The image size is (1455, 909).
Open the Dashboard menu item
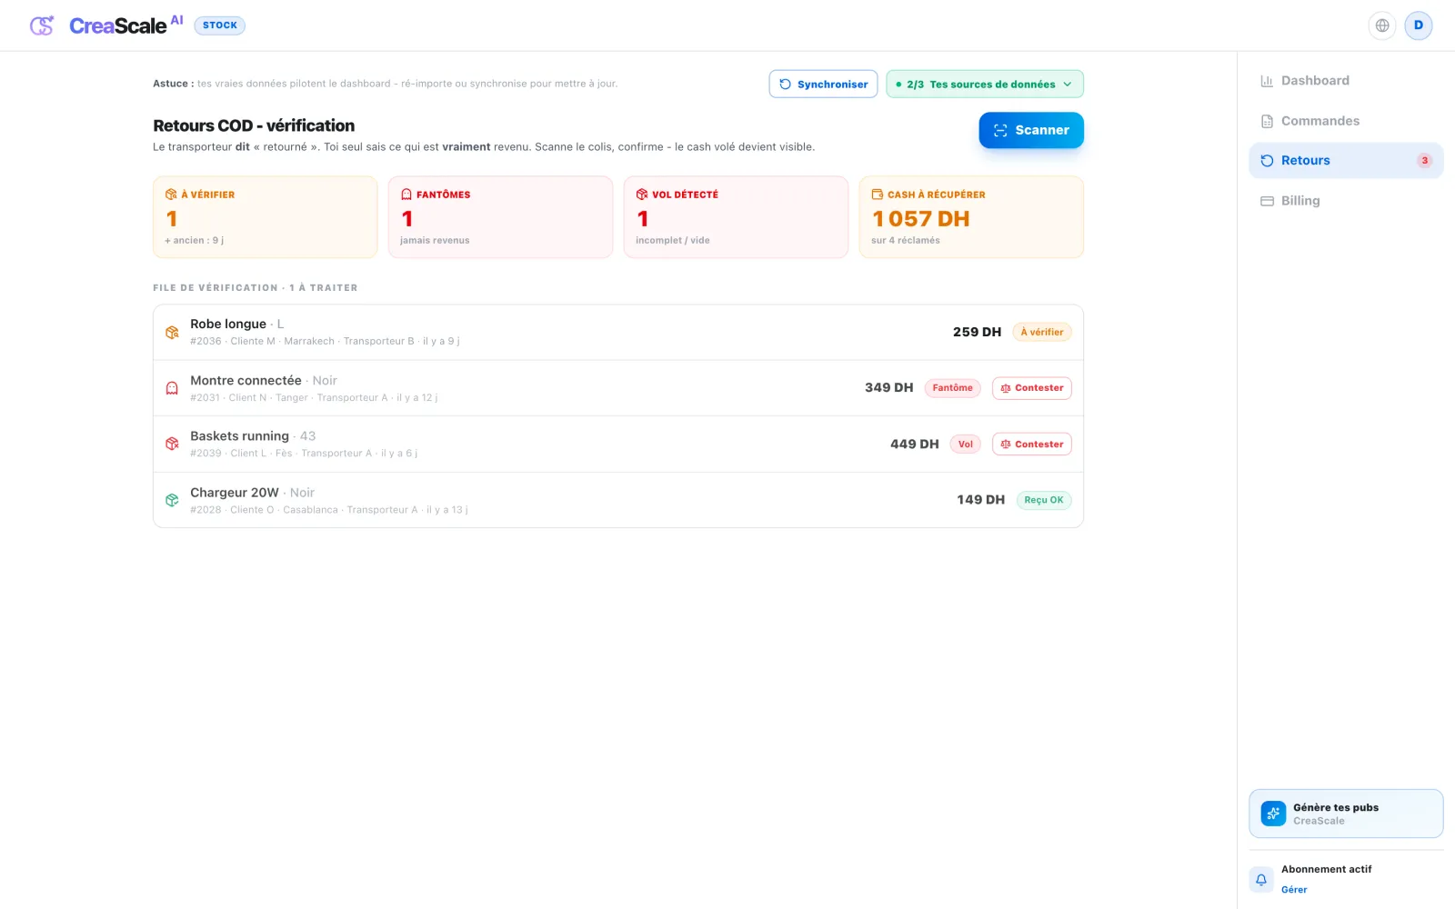point(1346,81)
